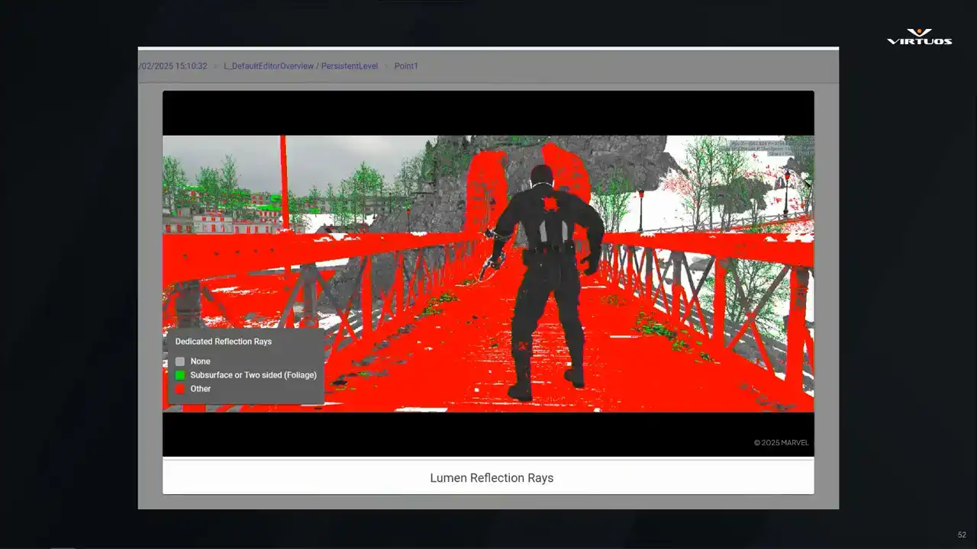Click the gray None legend swatch

pyautogui.click(x=180, y=361)
